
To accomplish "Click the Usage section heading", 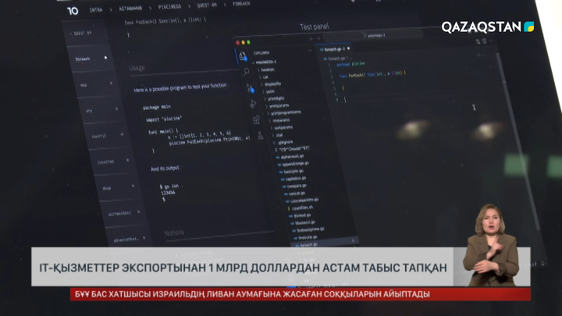I will [137, 68].
